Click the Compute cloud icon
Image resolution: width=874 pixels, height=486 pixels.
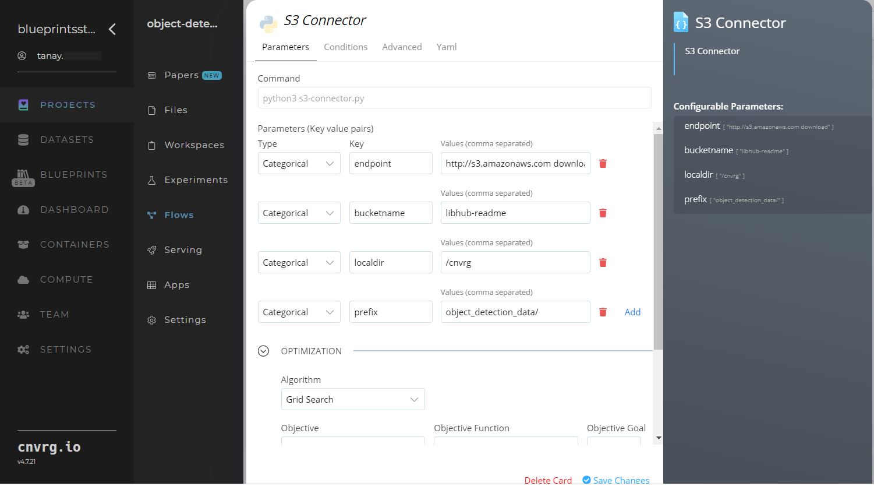23,280
